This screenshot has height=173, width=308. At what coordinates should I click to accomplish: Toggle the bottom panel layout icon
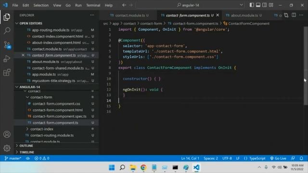coord(258,5)
